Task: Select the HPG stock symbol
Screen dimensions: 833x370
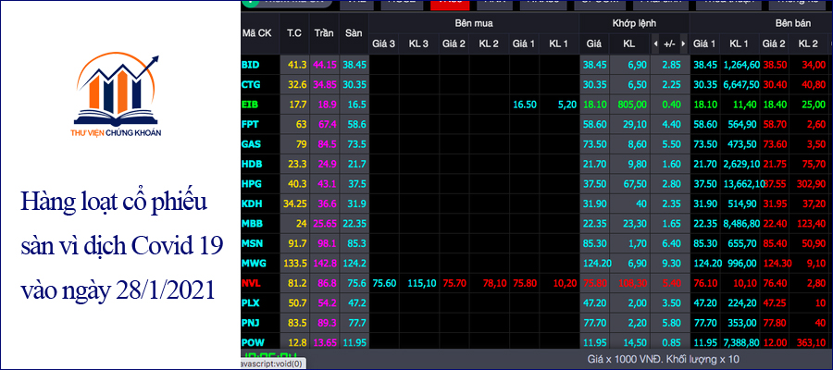Action: 251,184
